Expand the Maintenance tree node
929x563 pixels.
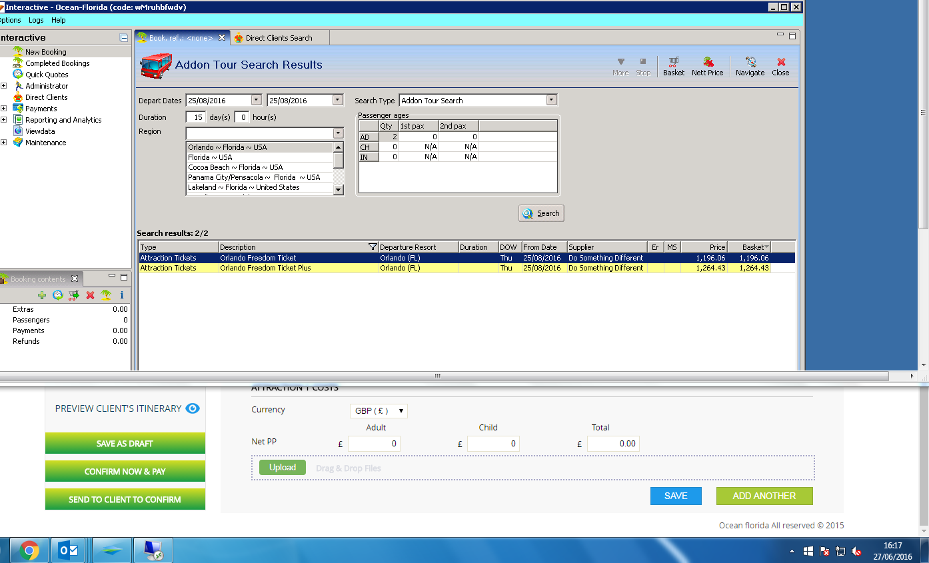click(x=4, y=143)
